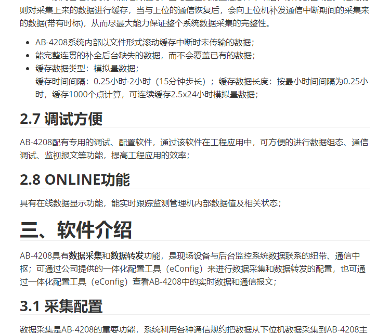Click the heading "2.7 调试方便"
390x333 pixels.
[x=61, y=119]
